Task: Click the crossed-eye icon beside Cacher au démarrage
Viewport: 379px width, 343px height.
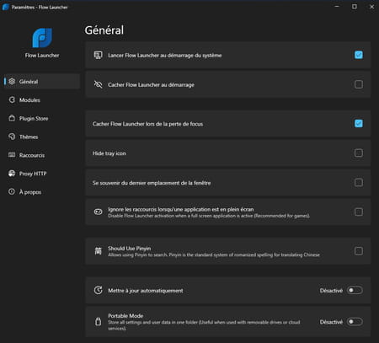Action: coord(98,84)
